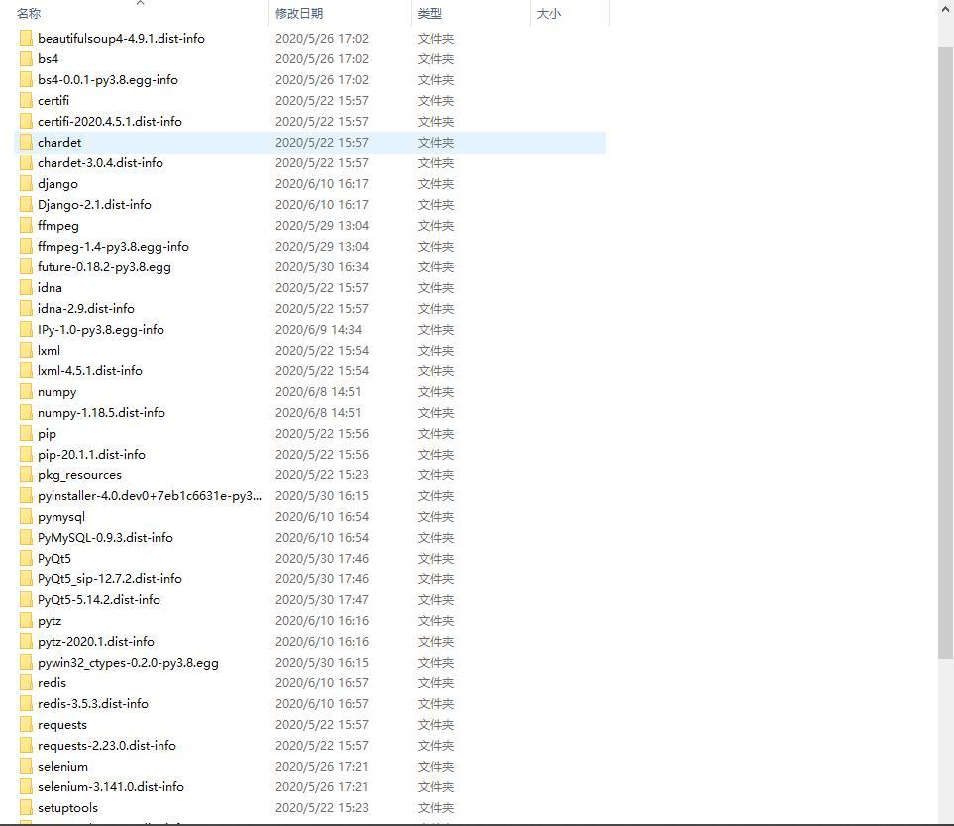Click the 2020/6/9 14:34 date cell
Viewport: 954px width, 826px height.
318,330
